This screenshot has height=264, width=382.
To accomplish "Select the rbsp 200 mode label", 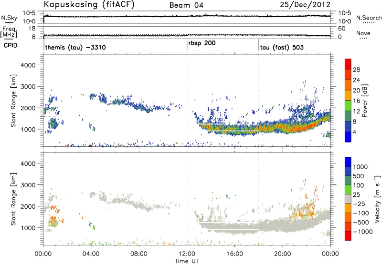I will pos(202,43).
